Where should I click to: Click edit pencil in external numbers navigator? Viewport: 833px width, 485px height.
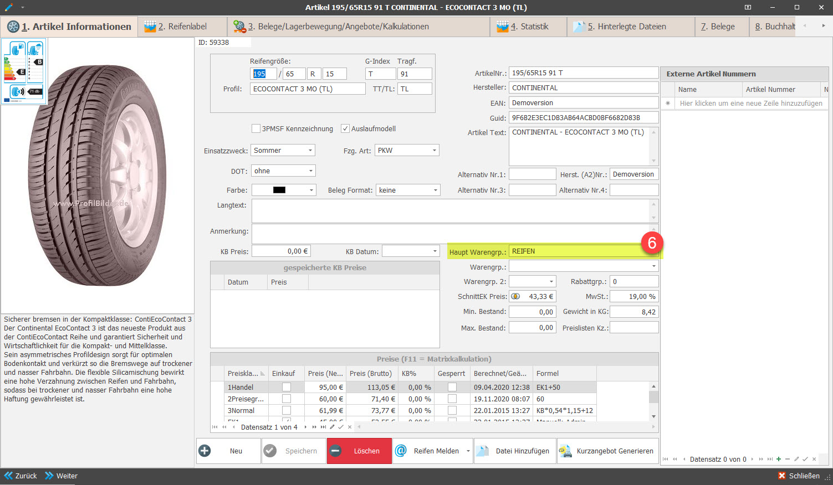pos(796,459)
